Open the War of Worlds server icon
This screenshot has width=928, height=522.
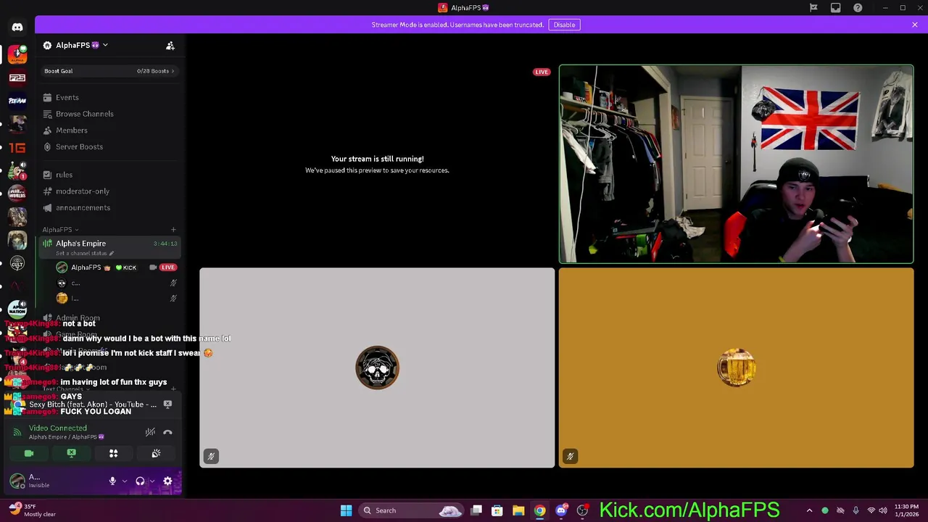[x=17, y=194]
